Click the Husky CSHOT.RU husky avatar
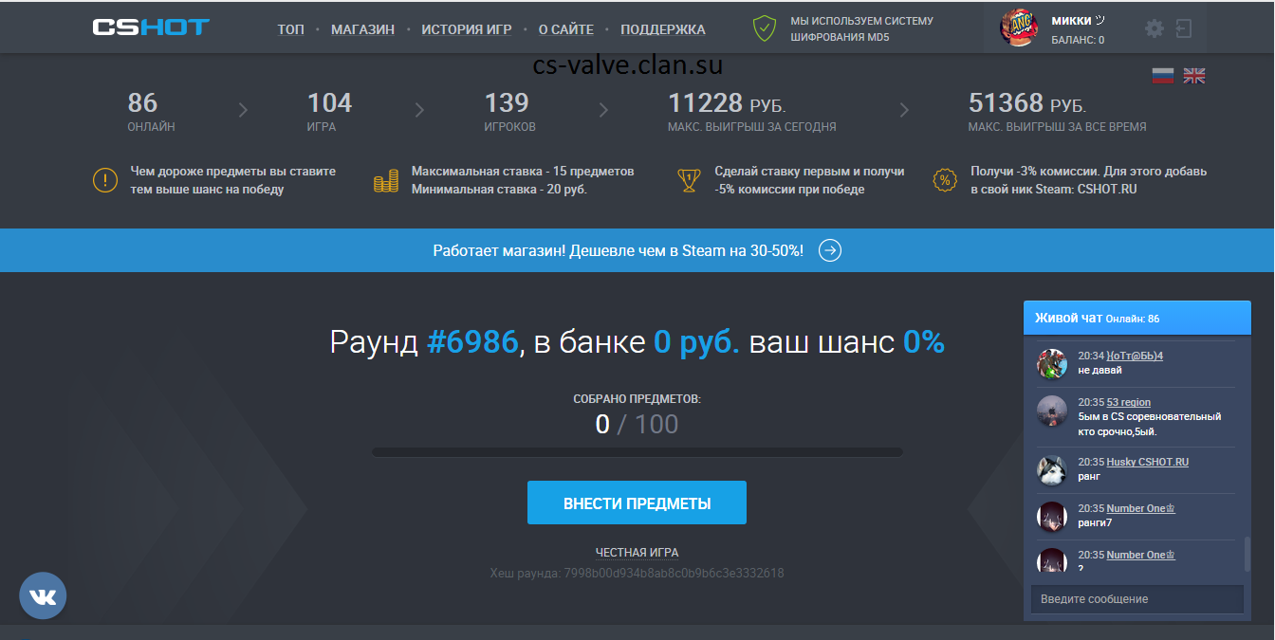This screenshot has height=640, width=1275. pyautogui.click(x=1052, y=469)
